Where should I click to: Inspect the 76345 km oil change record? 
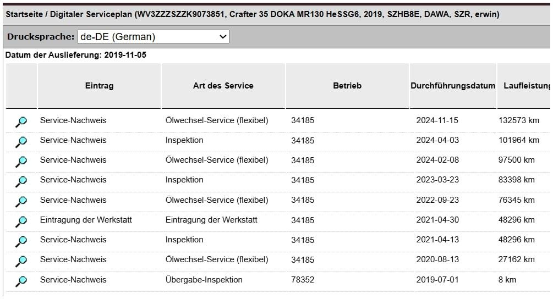pyautogui.click(x=21, y=201)
